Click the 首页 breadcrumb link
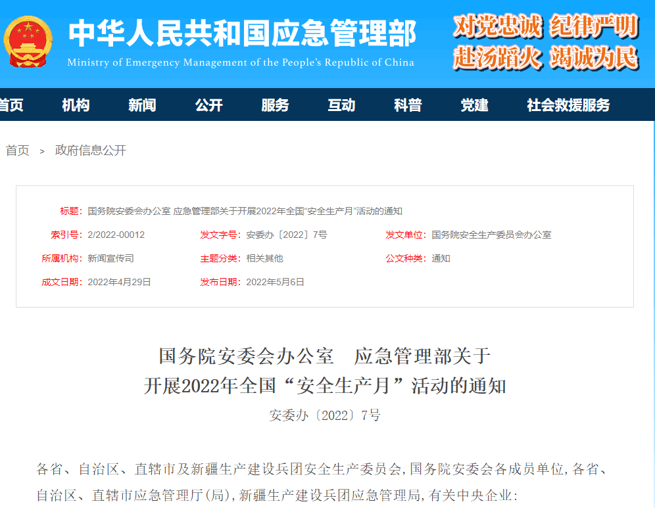Image resolution: width=655 pixels, height=508 pixels. click(18, 150)
